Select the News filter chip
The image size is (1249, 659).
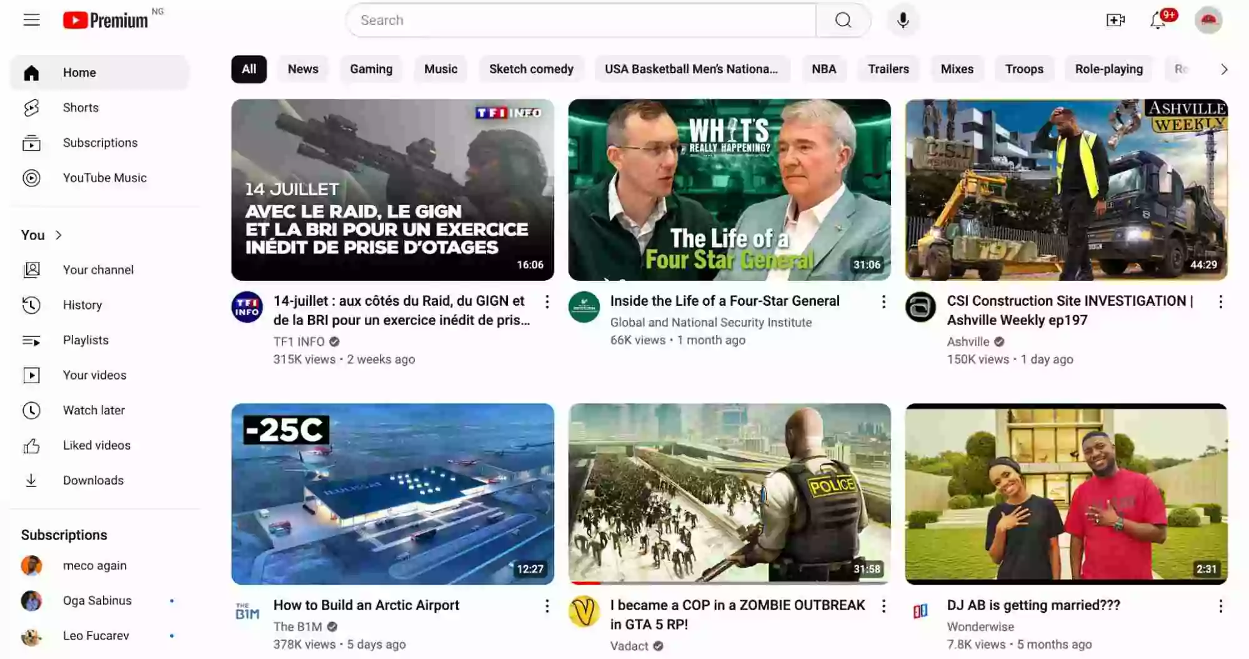(x=302, y=69)
